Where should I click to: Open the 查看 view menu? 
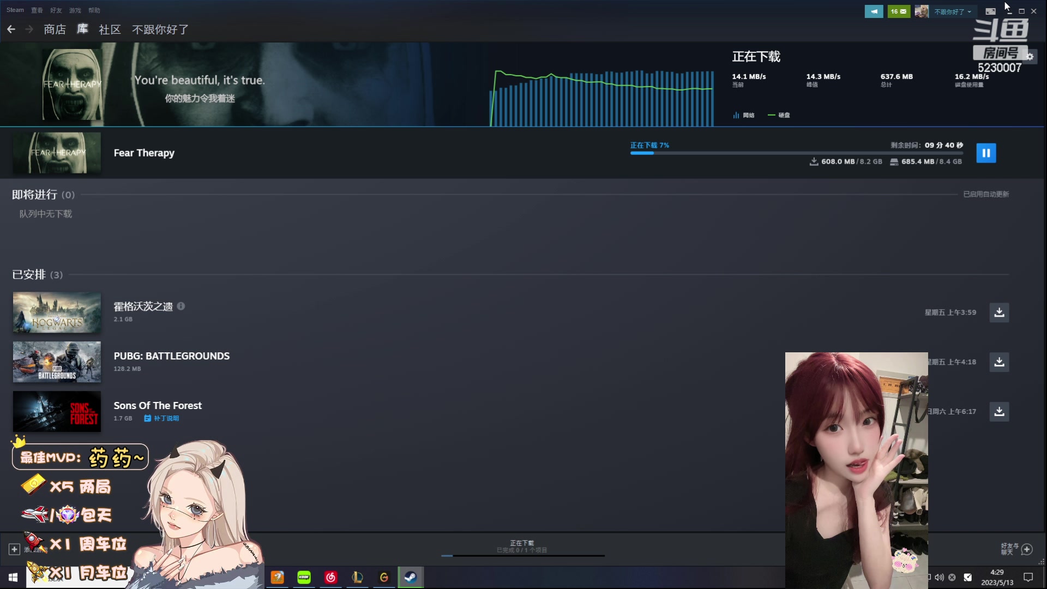37,10
